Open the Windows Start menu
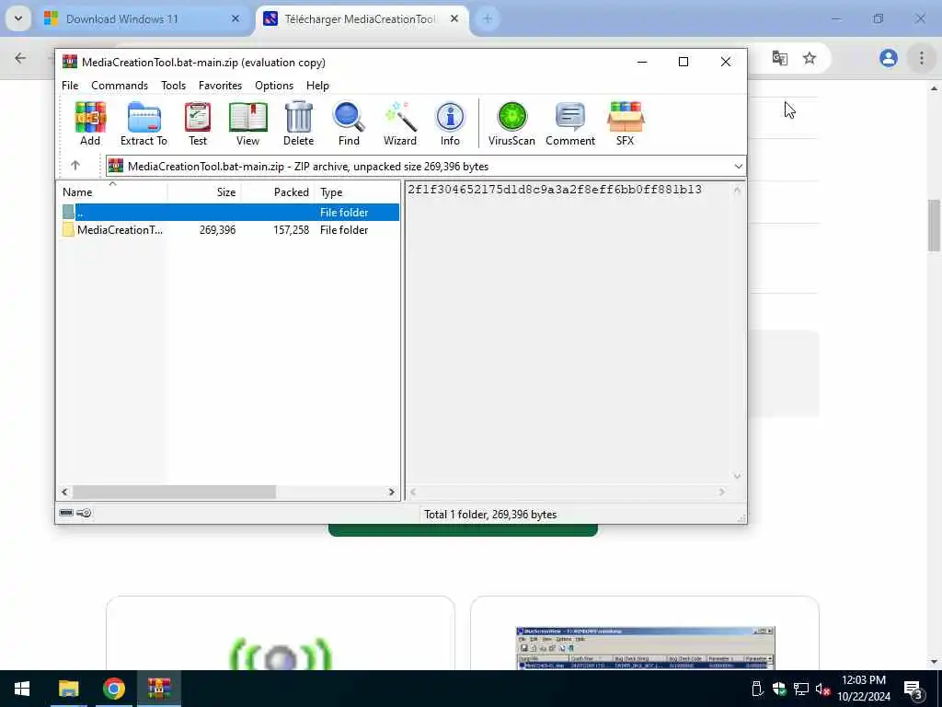Screen dimensions: 942x707 point(22,689)
